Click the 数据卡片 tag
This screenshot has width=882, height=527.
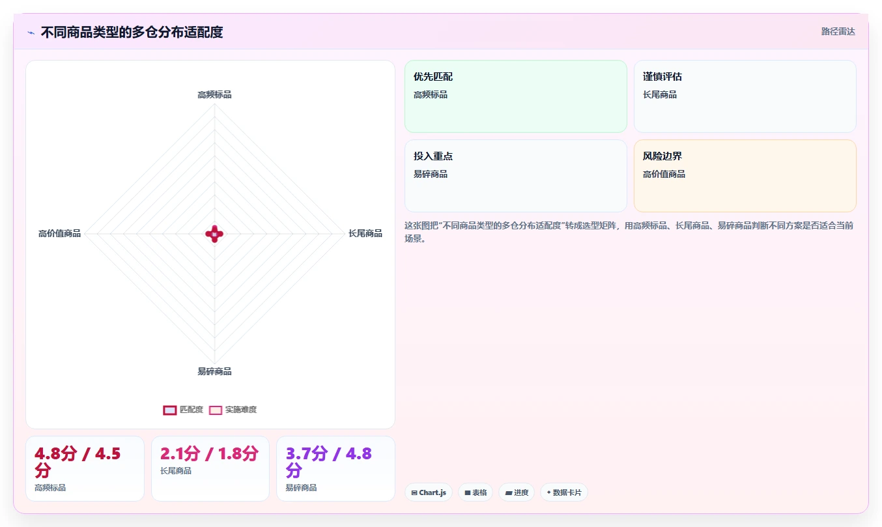564,492
